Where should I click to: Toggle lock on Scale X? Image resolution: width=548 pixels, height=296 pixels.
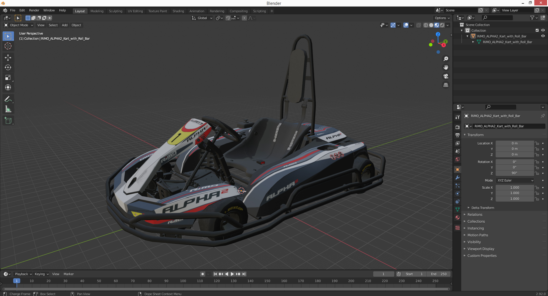[x=537, y=188]
